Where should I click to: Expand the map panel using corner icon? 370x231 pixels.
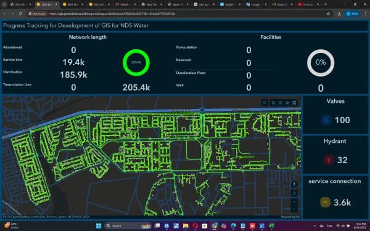tap(300, 97)
